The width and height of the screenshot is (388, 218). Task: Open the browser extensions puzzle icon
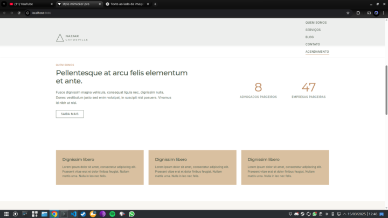(358, 12)
